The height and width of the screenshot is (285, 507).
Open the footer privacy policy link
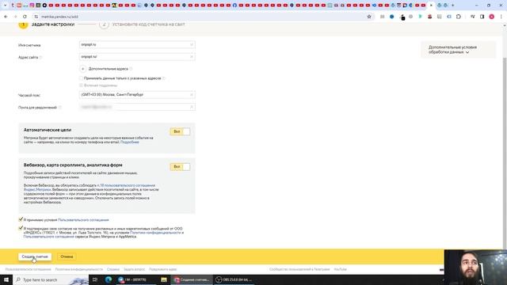pos(79,269)
